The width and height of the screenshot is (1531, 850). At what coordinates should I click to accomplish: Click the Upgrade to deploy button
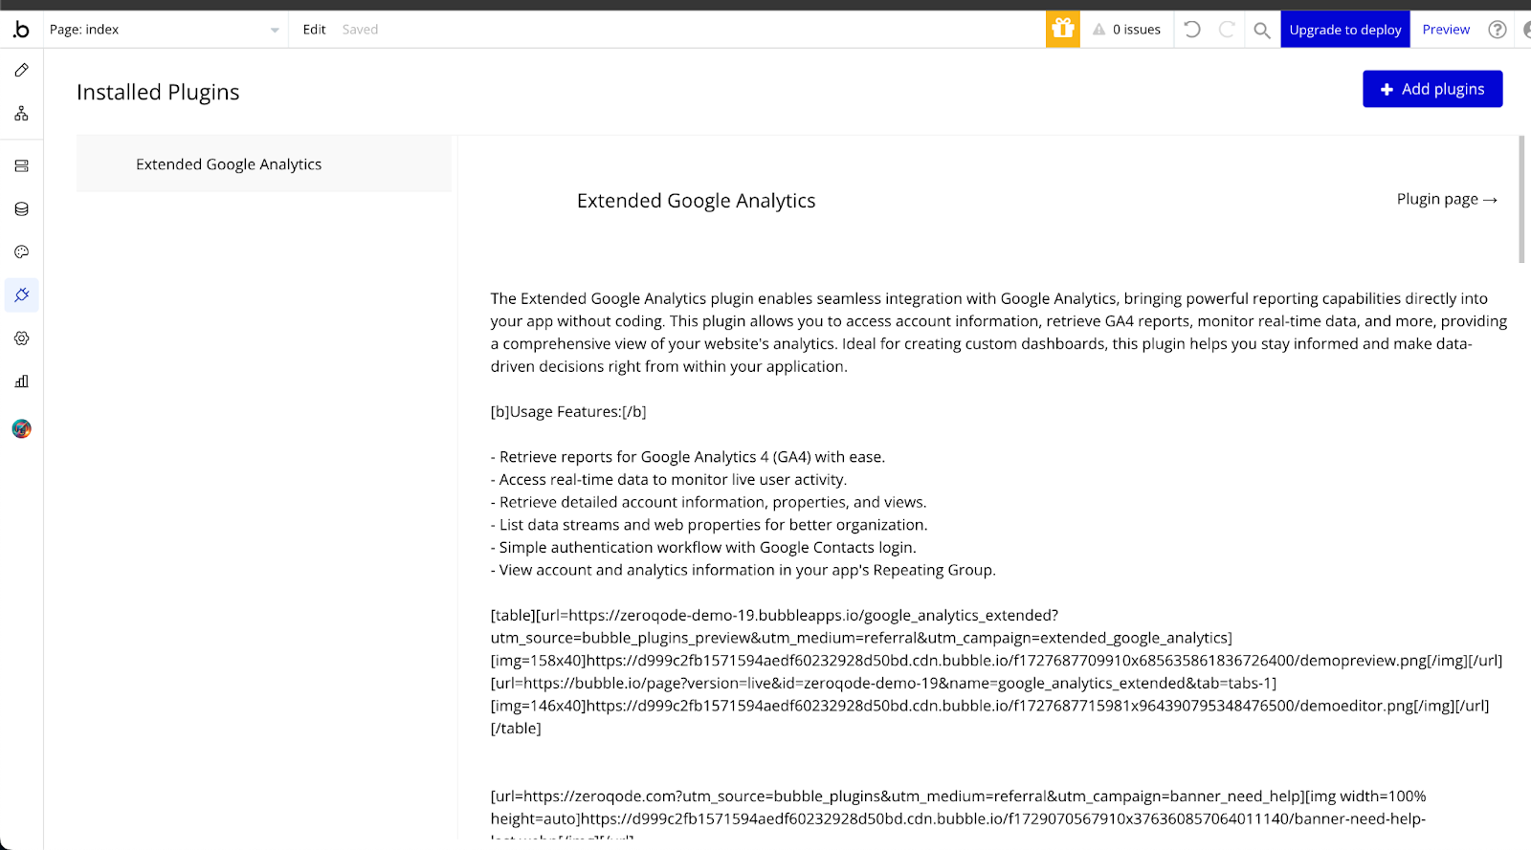[x=1344, y=30]
